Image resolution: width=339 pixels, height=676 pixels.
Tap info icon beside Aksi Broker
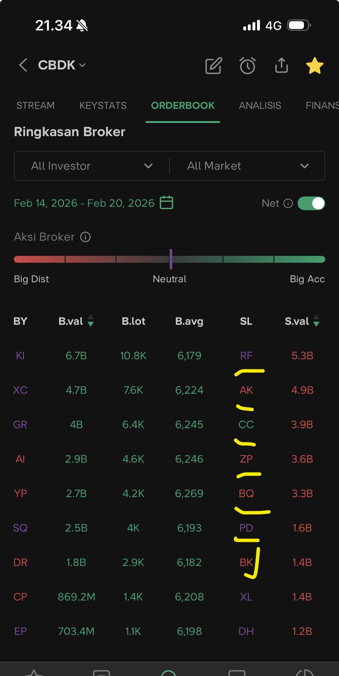pyautogui.click(x=85, y=237)
